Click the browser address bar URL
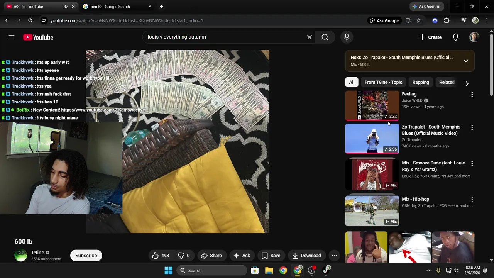 127,20
